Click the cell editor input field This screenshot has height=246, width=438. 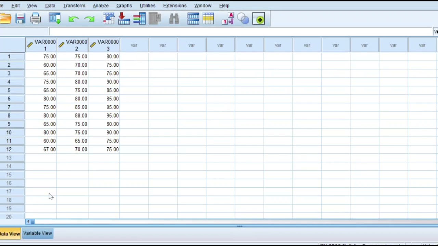point(241,31)
